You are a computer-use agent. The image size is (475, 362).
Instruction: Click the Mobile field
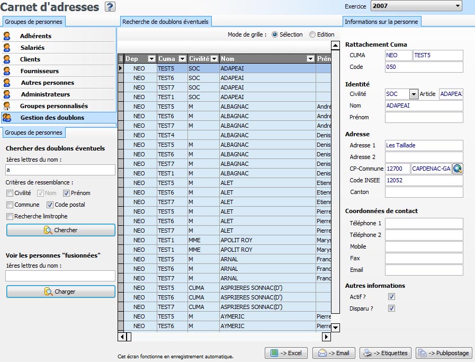(424, 246)
